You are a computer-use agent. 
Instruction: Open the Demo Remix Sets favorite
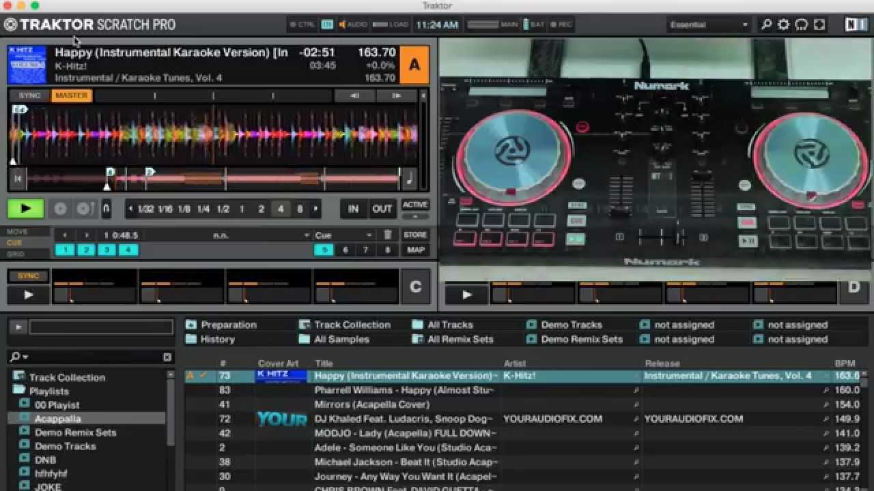click(x=575, y=339)
